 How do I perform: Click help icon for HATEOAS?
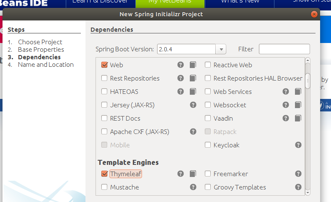coord(181,91)
